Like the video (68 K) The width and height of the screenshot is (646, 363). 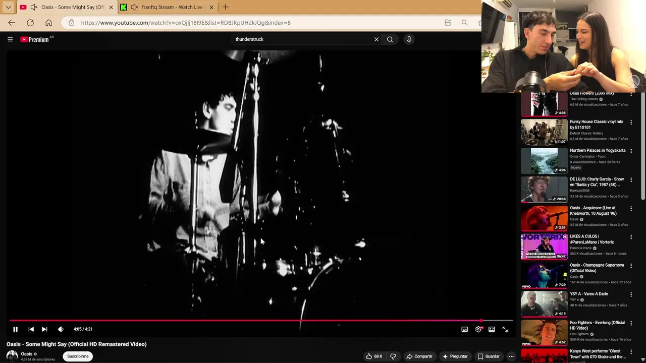tap(374, 356)
